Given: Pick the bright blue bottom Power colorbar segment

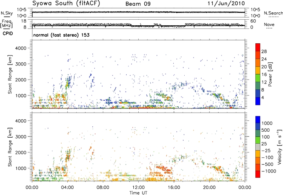Looking at the screenshot, I should point(258,101).
